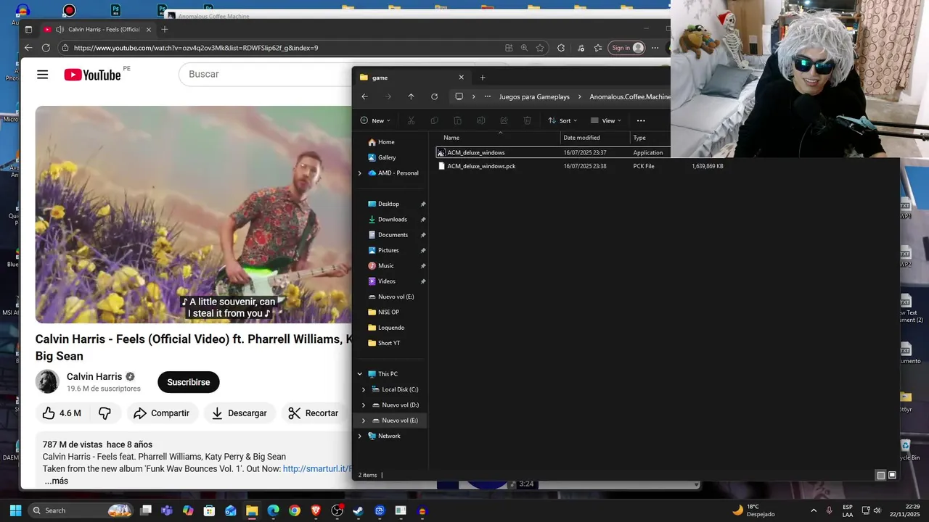Reload the YouTube page in Edge

pos(46,48)
